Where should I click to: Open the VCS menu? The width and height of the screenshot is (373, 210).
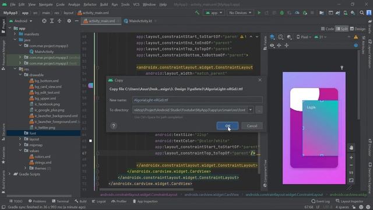[x=136, y=5]
